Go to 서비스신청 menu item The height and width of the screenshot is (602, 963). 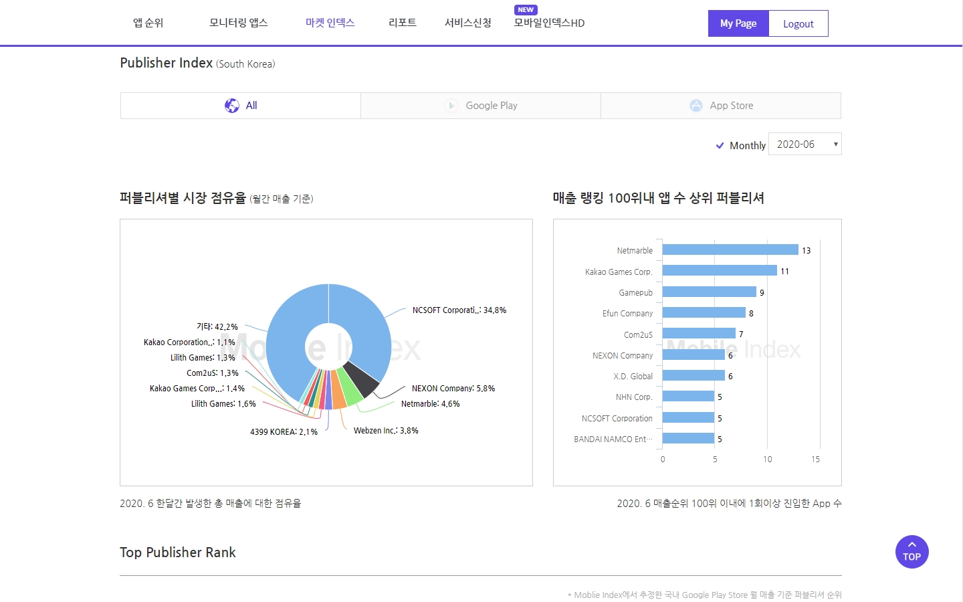point(468,23)
